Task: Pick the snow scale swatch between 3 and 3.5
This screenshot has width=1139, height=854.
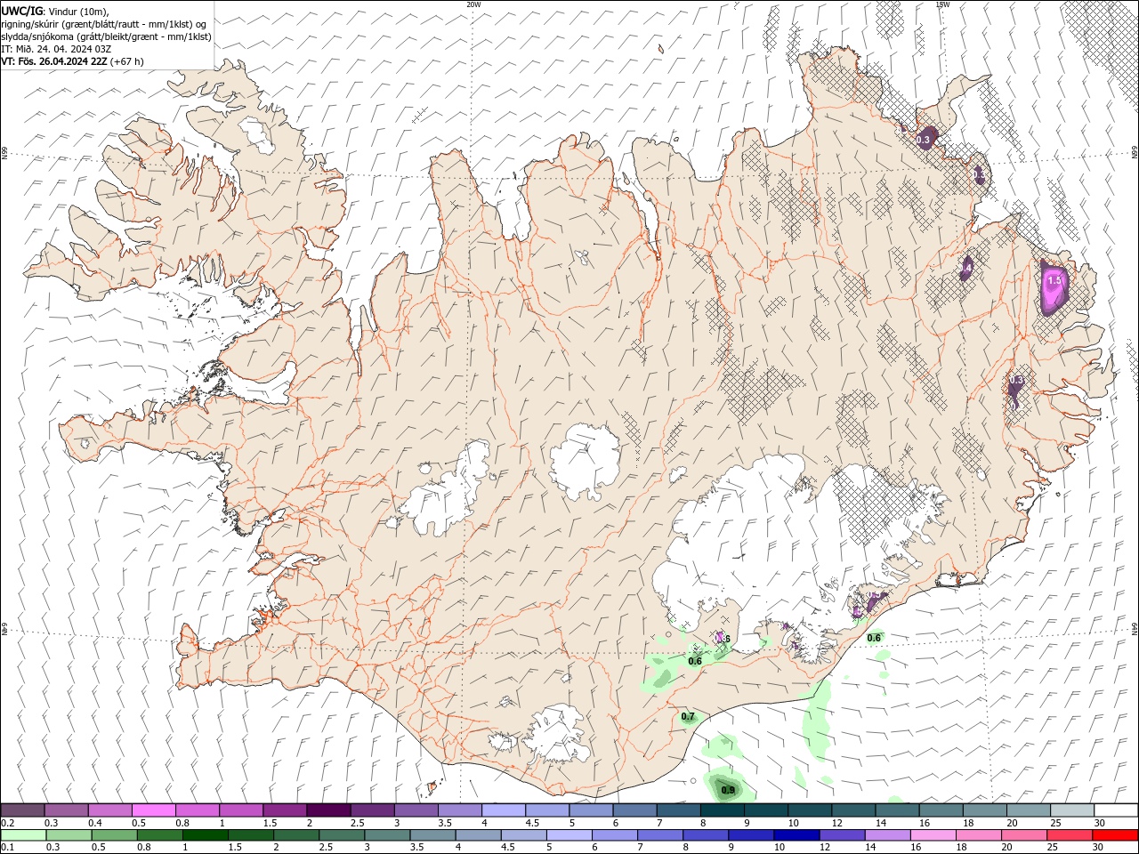Action: [416, 810]
